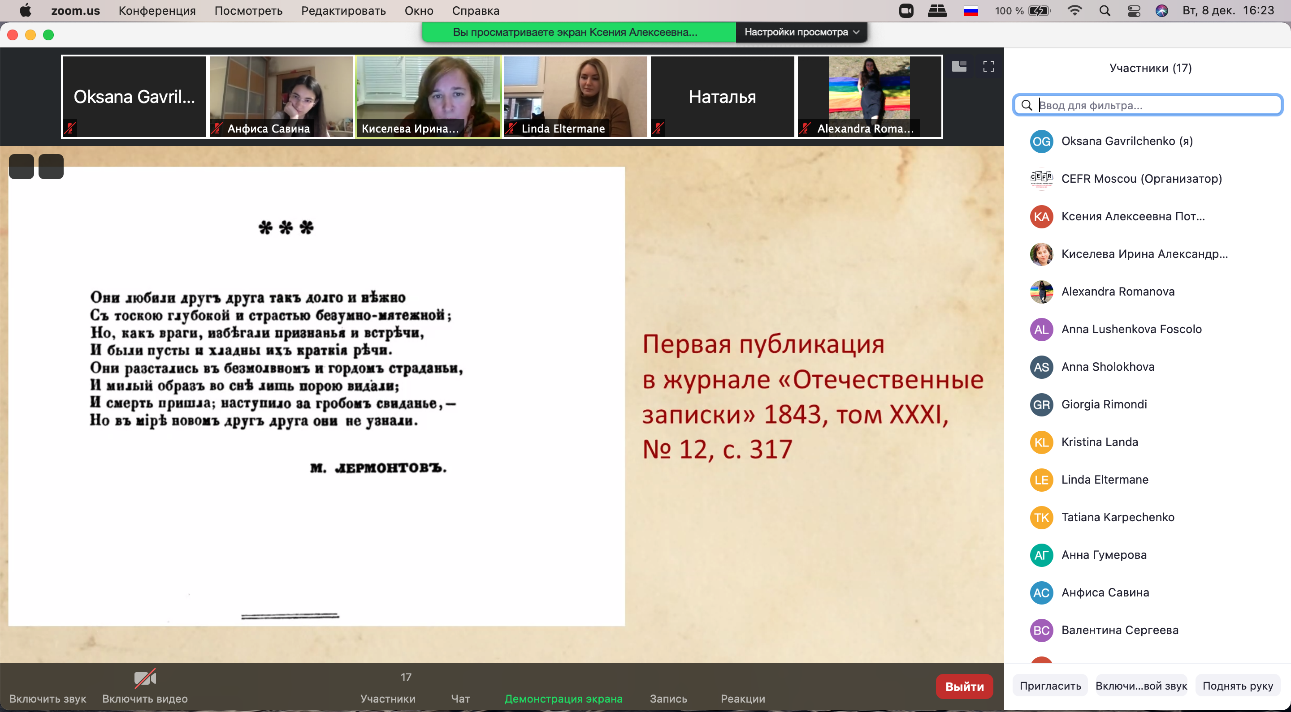Click the red Выйти button
Screen dimensions: 1291x712
click(x=964, y=686)
